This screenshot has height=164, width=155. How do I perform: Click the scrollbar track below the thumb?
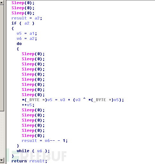(x=2, y=134)
